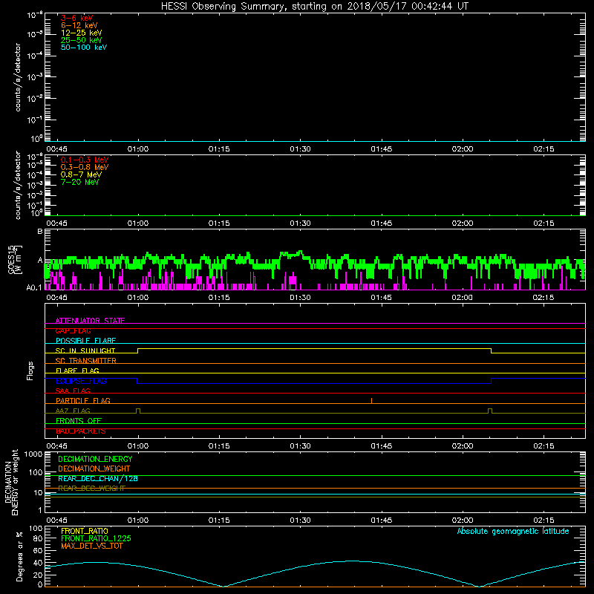Click the HESSI Observing Summary title text
Image resolution: width=594 pixels, height=594 pixels.
click(314, 7)
